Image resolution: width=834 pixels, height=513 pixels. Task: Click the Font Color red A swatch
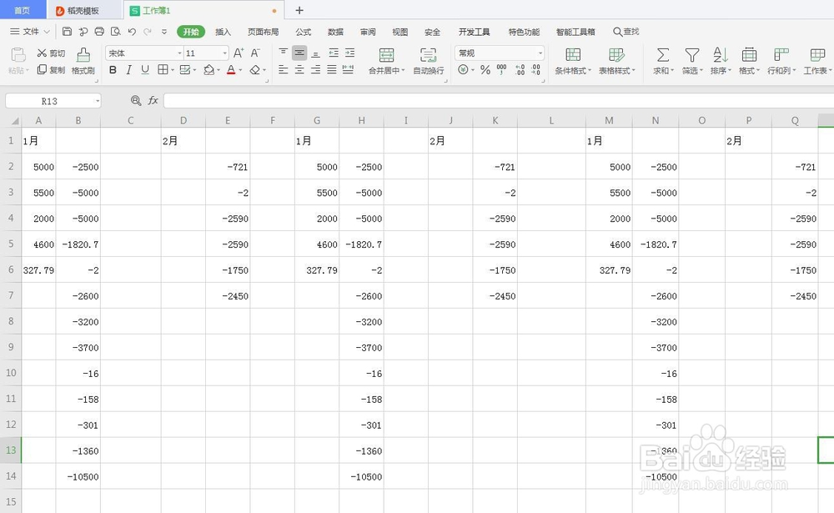coord(231,70)
